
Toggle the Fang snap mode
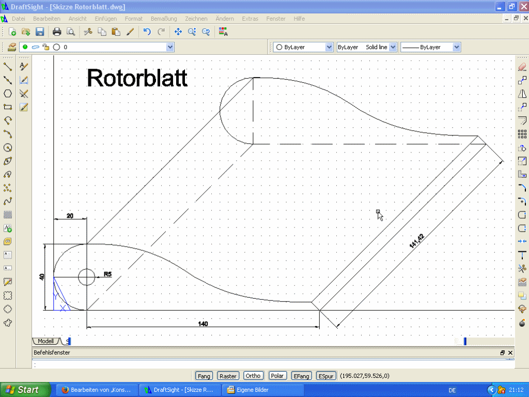tap(204, 376)
